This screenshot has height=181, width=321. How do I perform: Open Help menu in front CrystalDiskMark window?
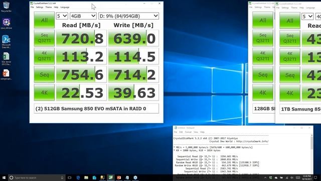(x=56, y=7)
